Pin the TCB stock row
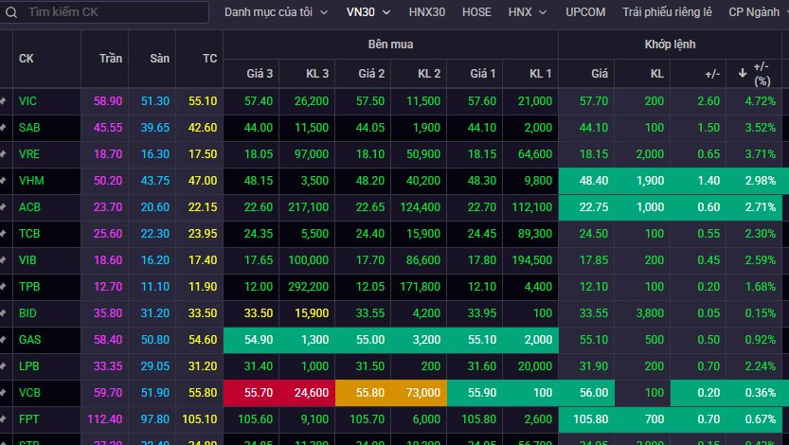 pyautogui.click(x=4, y=233)
